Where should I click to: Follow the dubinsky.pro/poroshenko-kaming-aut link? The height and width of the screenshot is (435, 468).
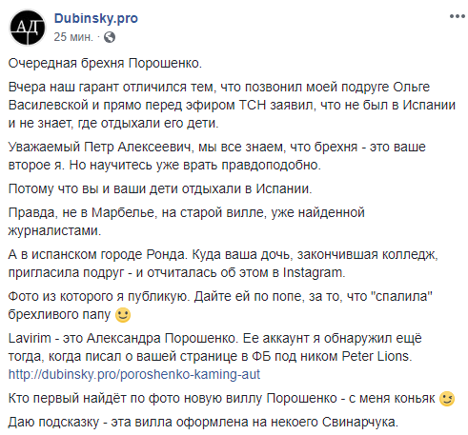tap(134, 374)
